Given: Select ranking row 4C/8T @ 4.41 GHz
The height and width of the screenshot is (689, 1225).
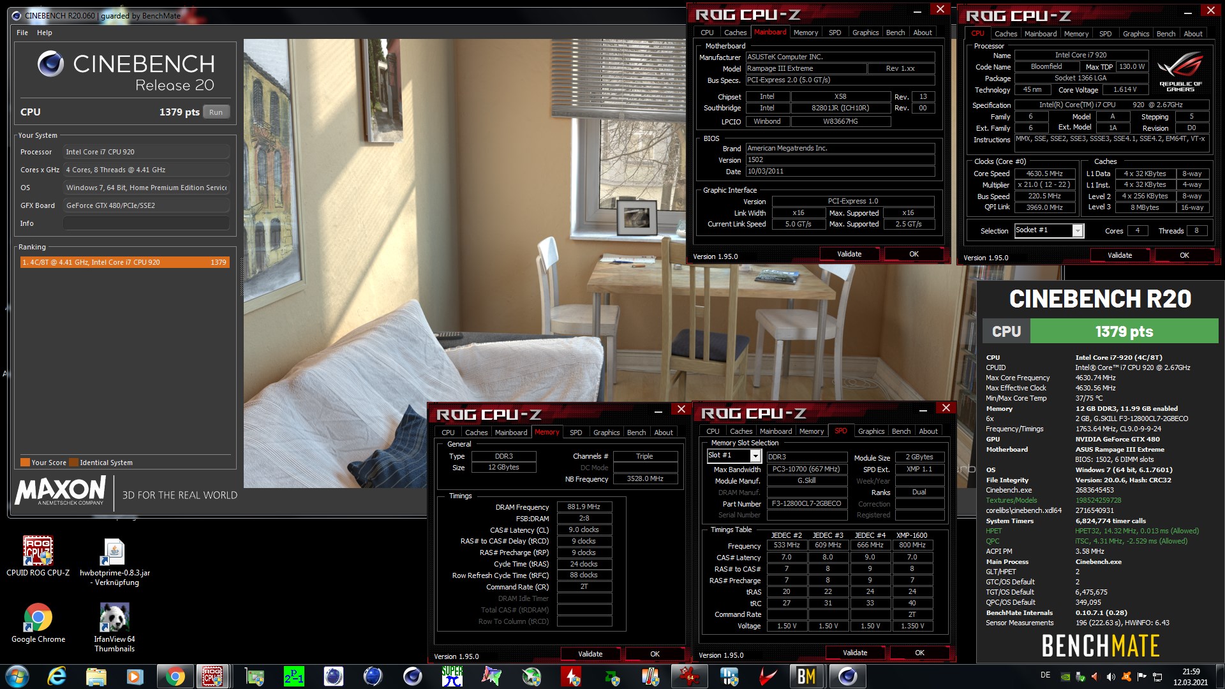Looking at the screenshot, I should [124, 262].
